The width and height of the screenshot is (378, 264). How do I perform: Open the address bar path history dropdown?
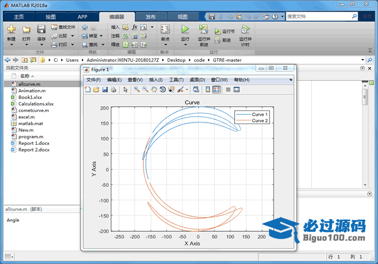(362, 60)
